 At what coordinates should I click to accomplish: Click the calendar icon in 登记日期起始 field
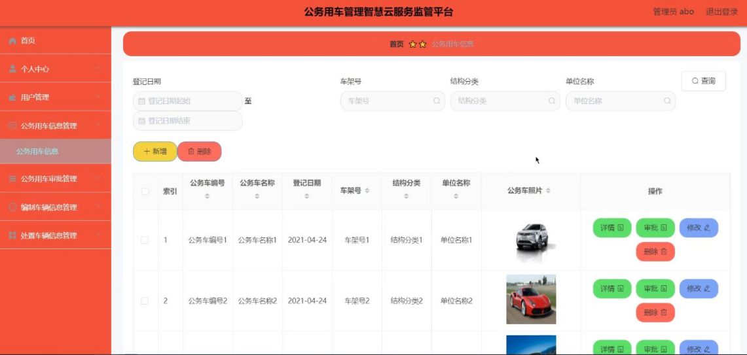point(141,101)
